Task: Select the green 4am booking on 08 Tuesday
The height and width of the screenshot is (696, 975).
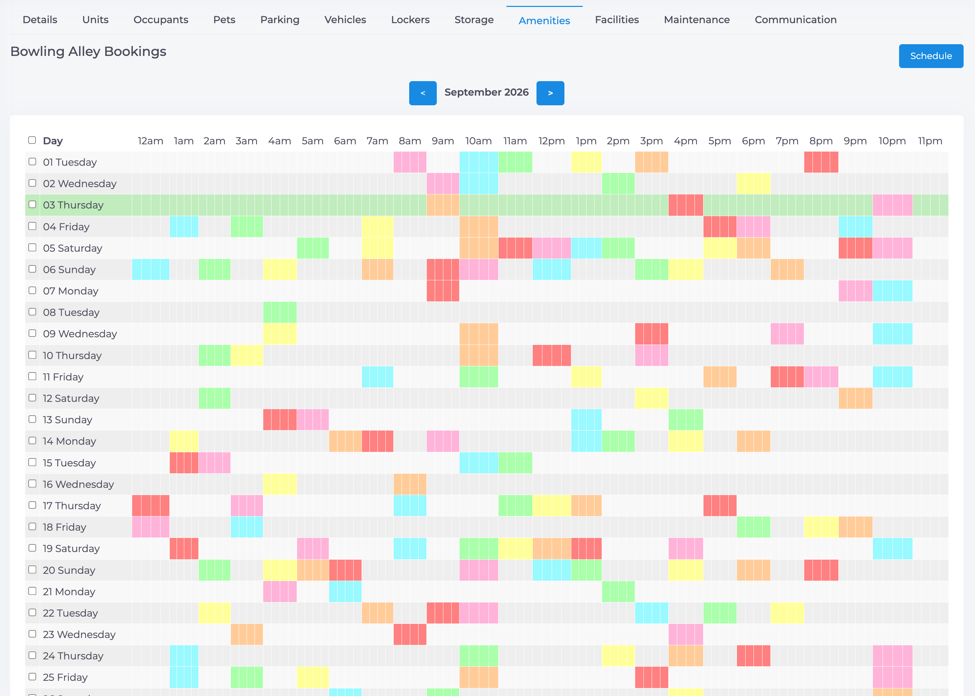Action: 279,312
